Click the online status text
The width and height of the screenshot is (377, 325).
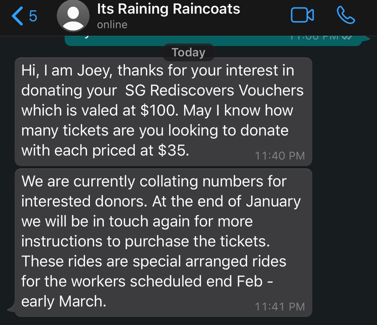pos(112,25)
